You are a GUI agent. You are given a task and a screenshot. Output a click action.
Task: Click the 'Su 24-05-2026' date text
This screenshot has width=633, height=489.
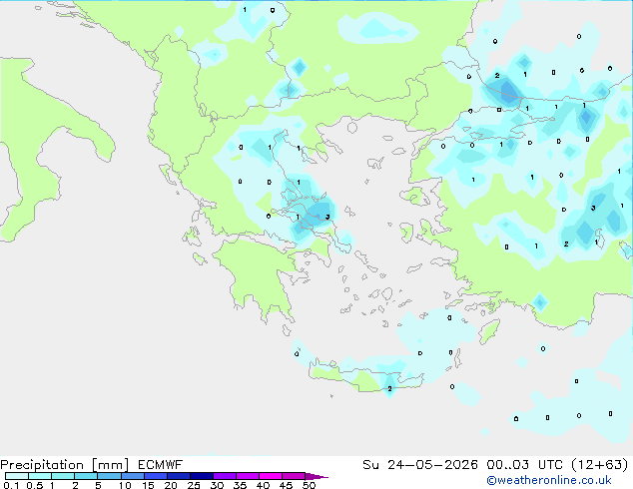click(420, 465)
